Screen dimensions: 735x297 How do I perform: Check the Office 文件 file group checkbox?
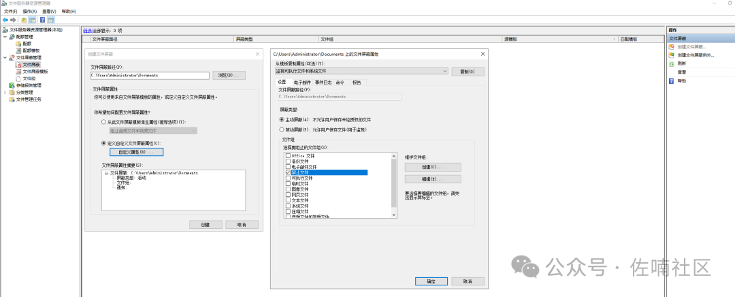(x=288, y=156)
